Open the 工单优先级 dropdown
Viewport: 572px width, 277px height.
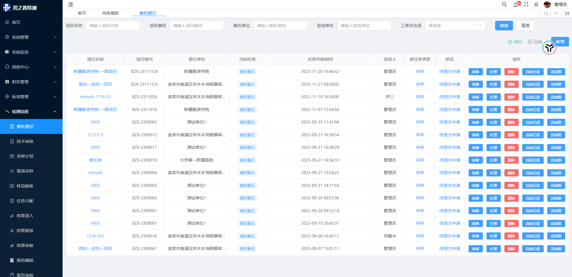point(455,26)
